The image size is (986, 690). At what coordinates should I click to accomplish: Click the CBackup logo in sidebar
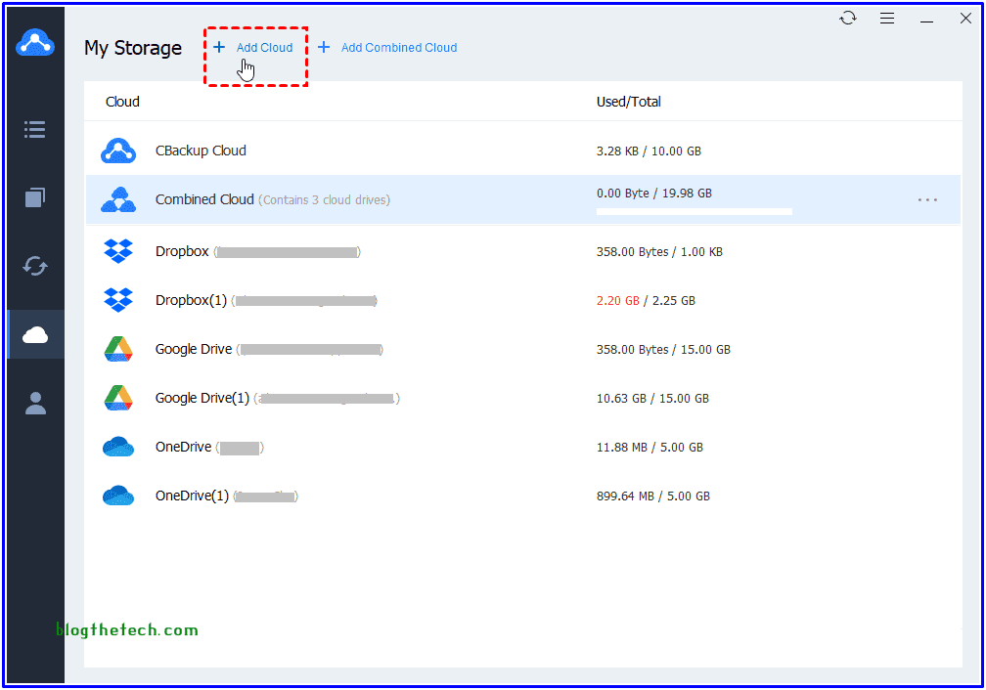tap(35, 43)
